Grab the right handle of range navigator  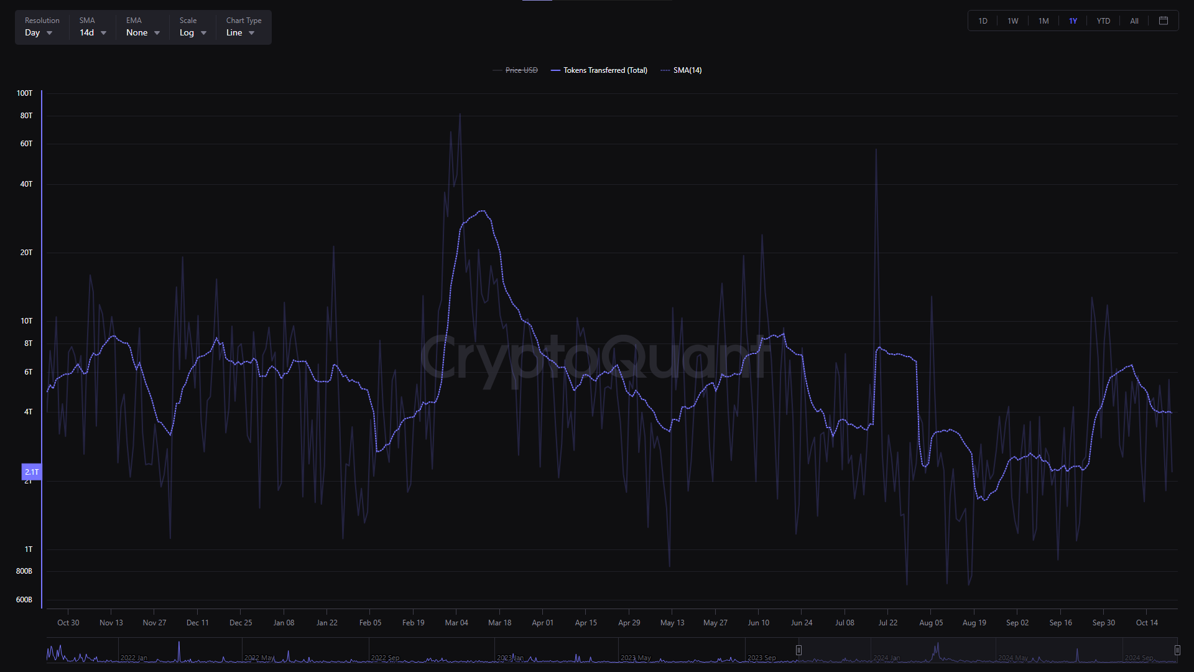coord(1177,650)
